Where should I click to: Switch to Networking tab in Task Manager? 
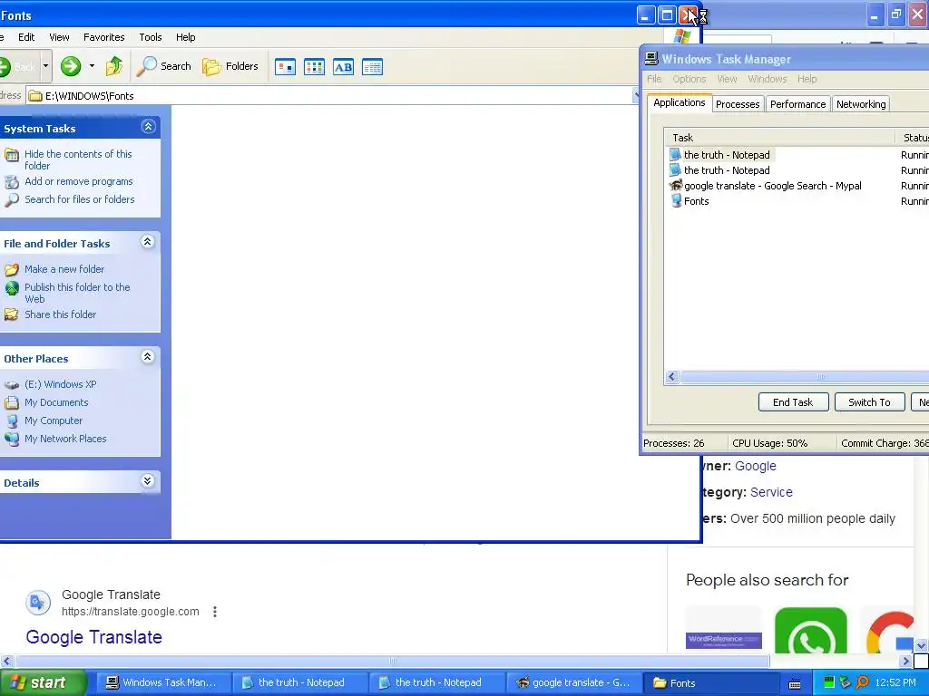point(861,104)
